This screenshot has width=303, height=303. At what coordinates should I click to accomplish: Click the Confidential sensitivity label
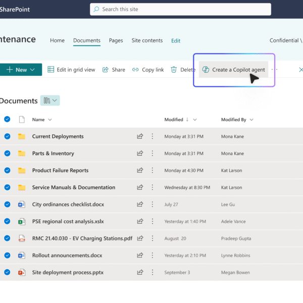[286, 40]
